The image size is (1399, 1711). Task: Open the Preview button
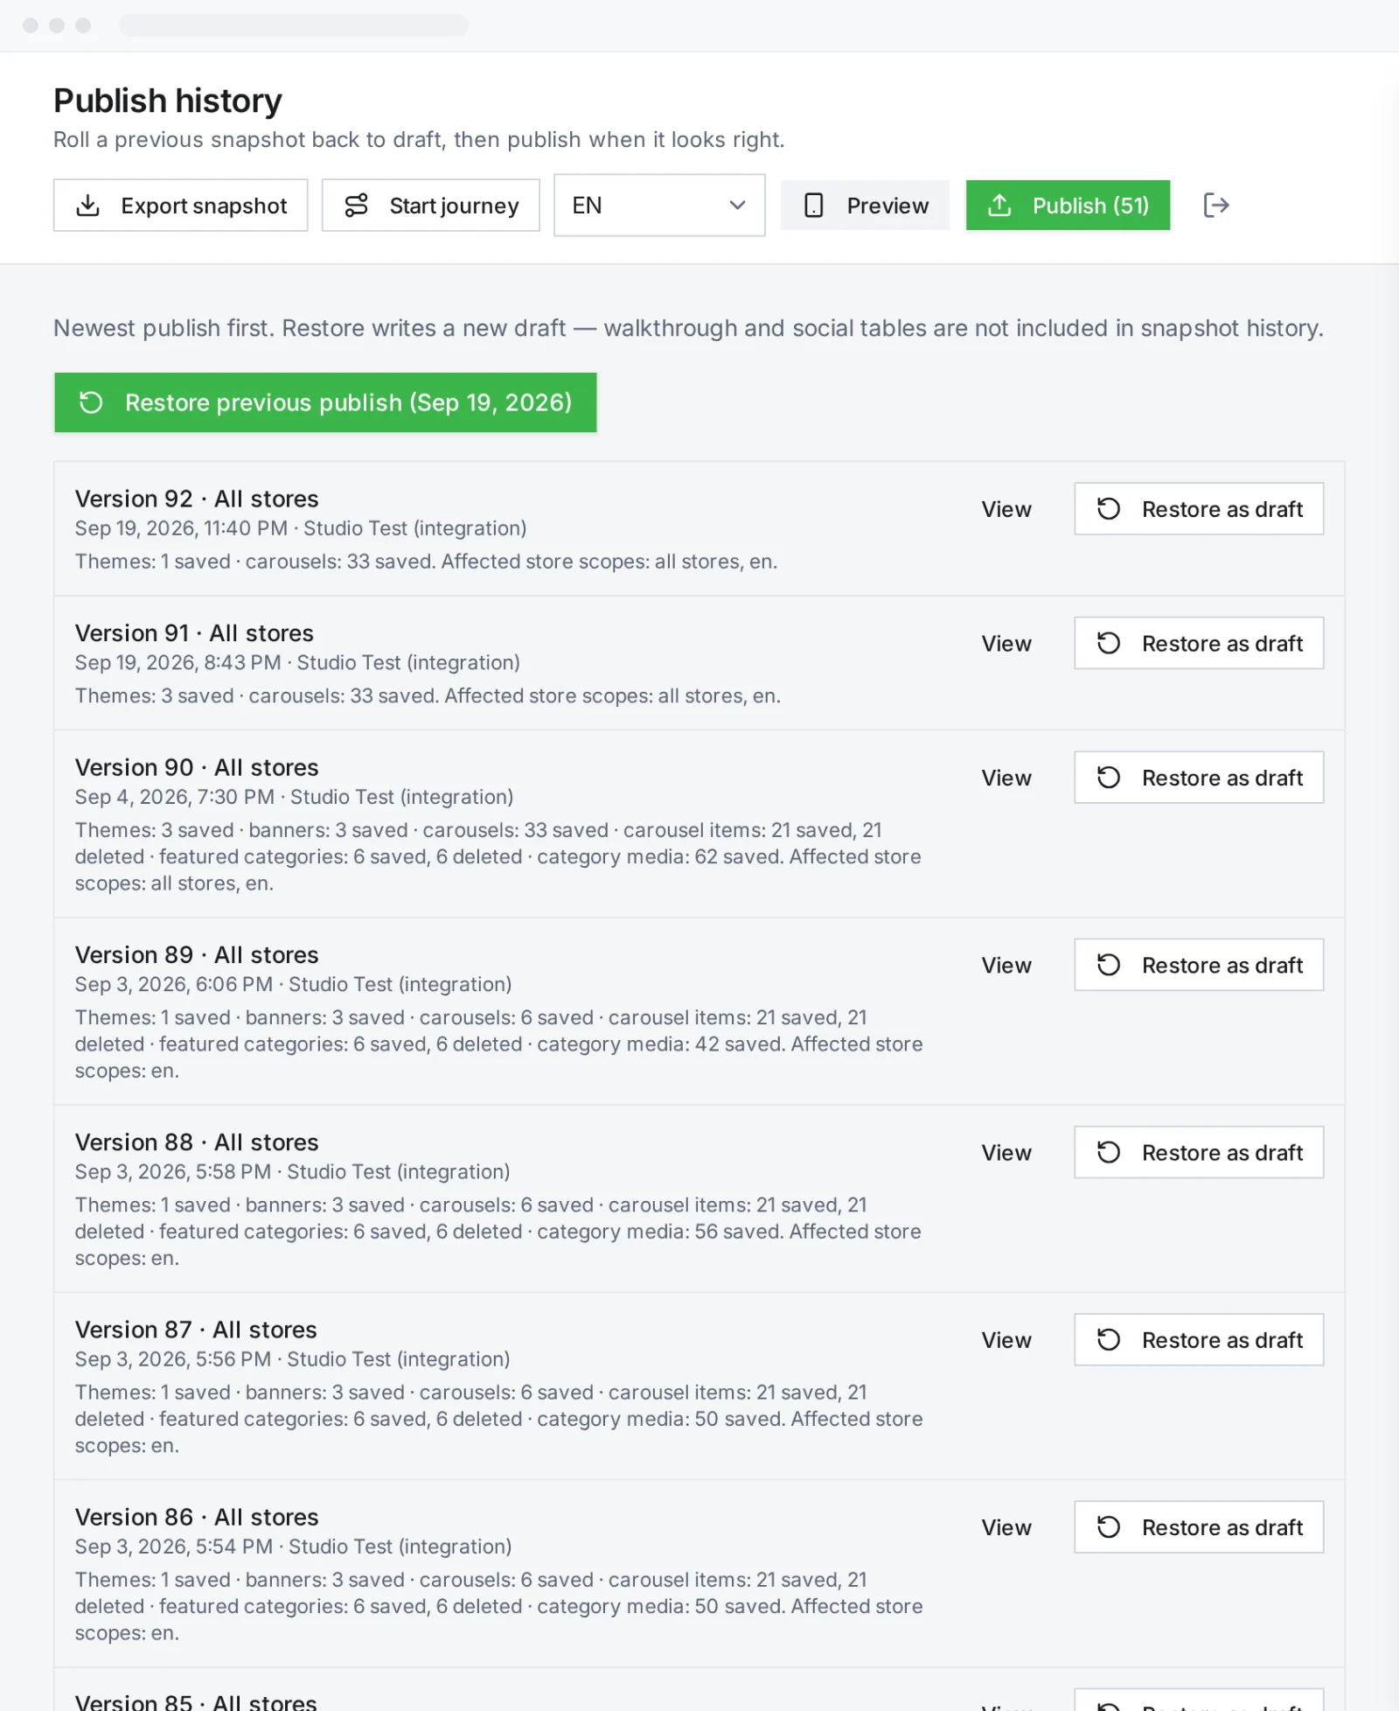[865, 206]
